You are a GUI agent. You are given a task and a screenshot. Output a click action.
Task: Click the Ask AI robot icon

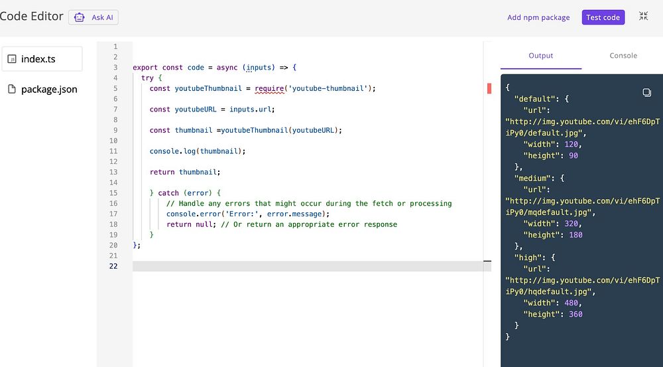[79, 17]
